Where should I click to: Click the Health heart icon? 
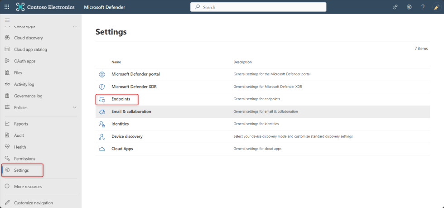point(8,147)
